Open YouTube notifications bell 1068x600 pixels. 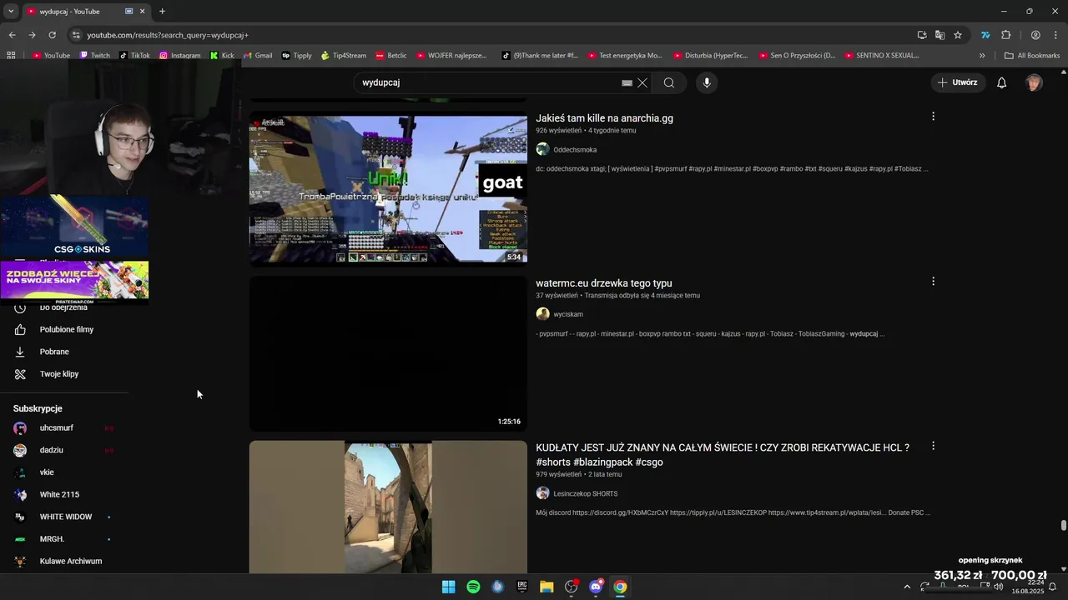(x=1002, y=82)
